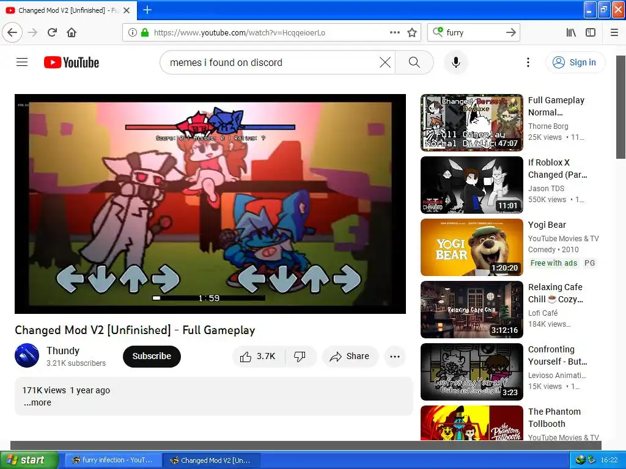Open page actions three-dot menu in address bar

click(x=395, y=32)
